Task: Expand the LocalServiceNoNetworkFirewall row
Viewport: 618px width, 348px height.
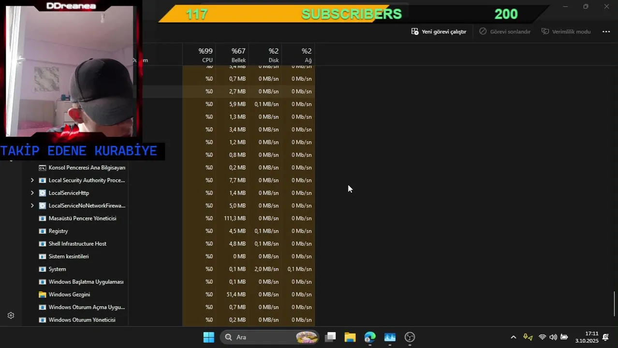Action: tap(32, 205)
